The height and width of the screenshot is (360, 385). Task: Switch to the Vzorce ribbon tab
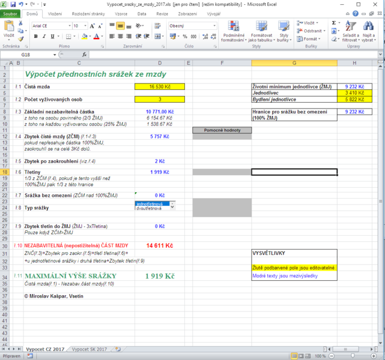pyautogui.click(x=121, y=14)
